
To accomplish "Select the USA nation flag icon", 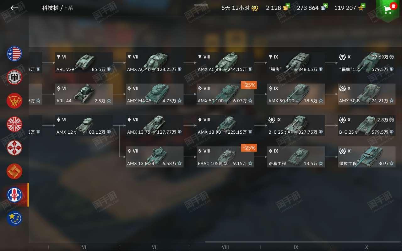I will 14,54.
